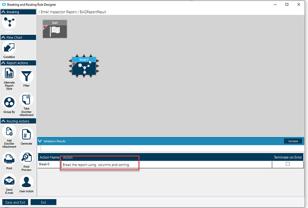The width and height of the screenshot is (308, 208).
Task: Minimize the Rule Designer window
Action: click(275, 4)
